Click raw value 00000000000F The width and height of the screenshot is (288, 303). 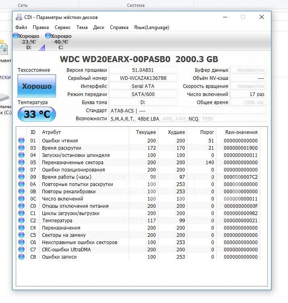click(x=241, y=206)
